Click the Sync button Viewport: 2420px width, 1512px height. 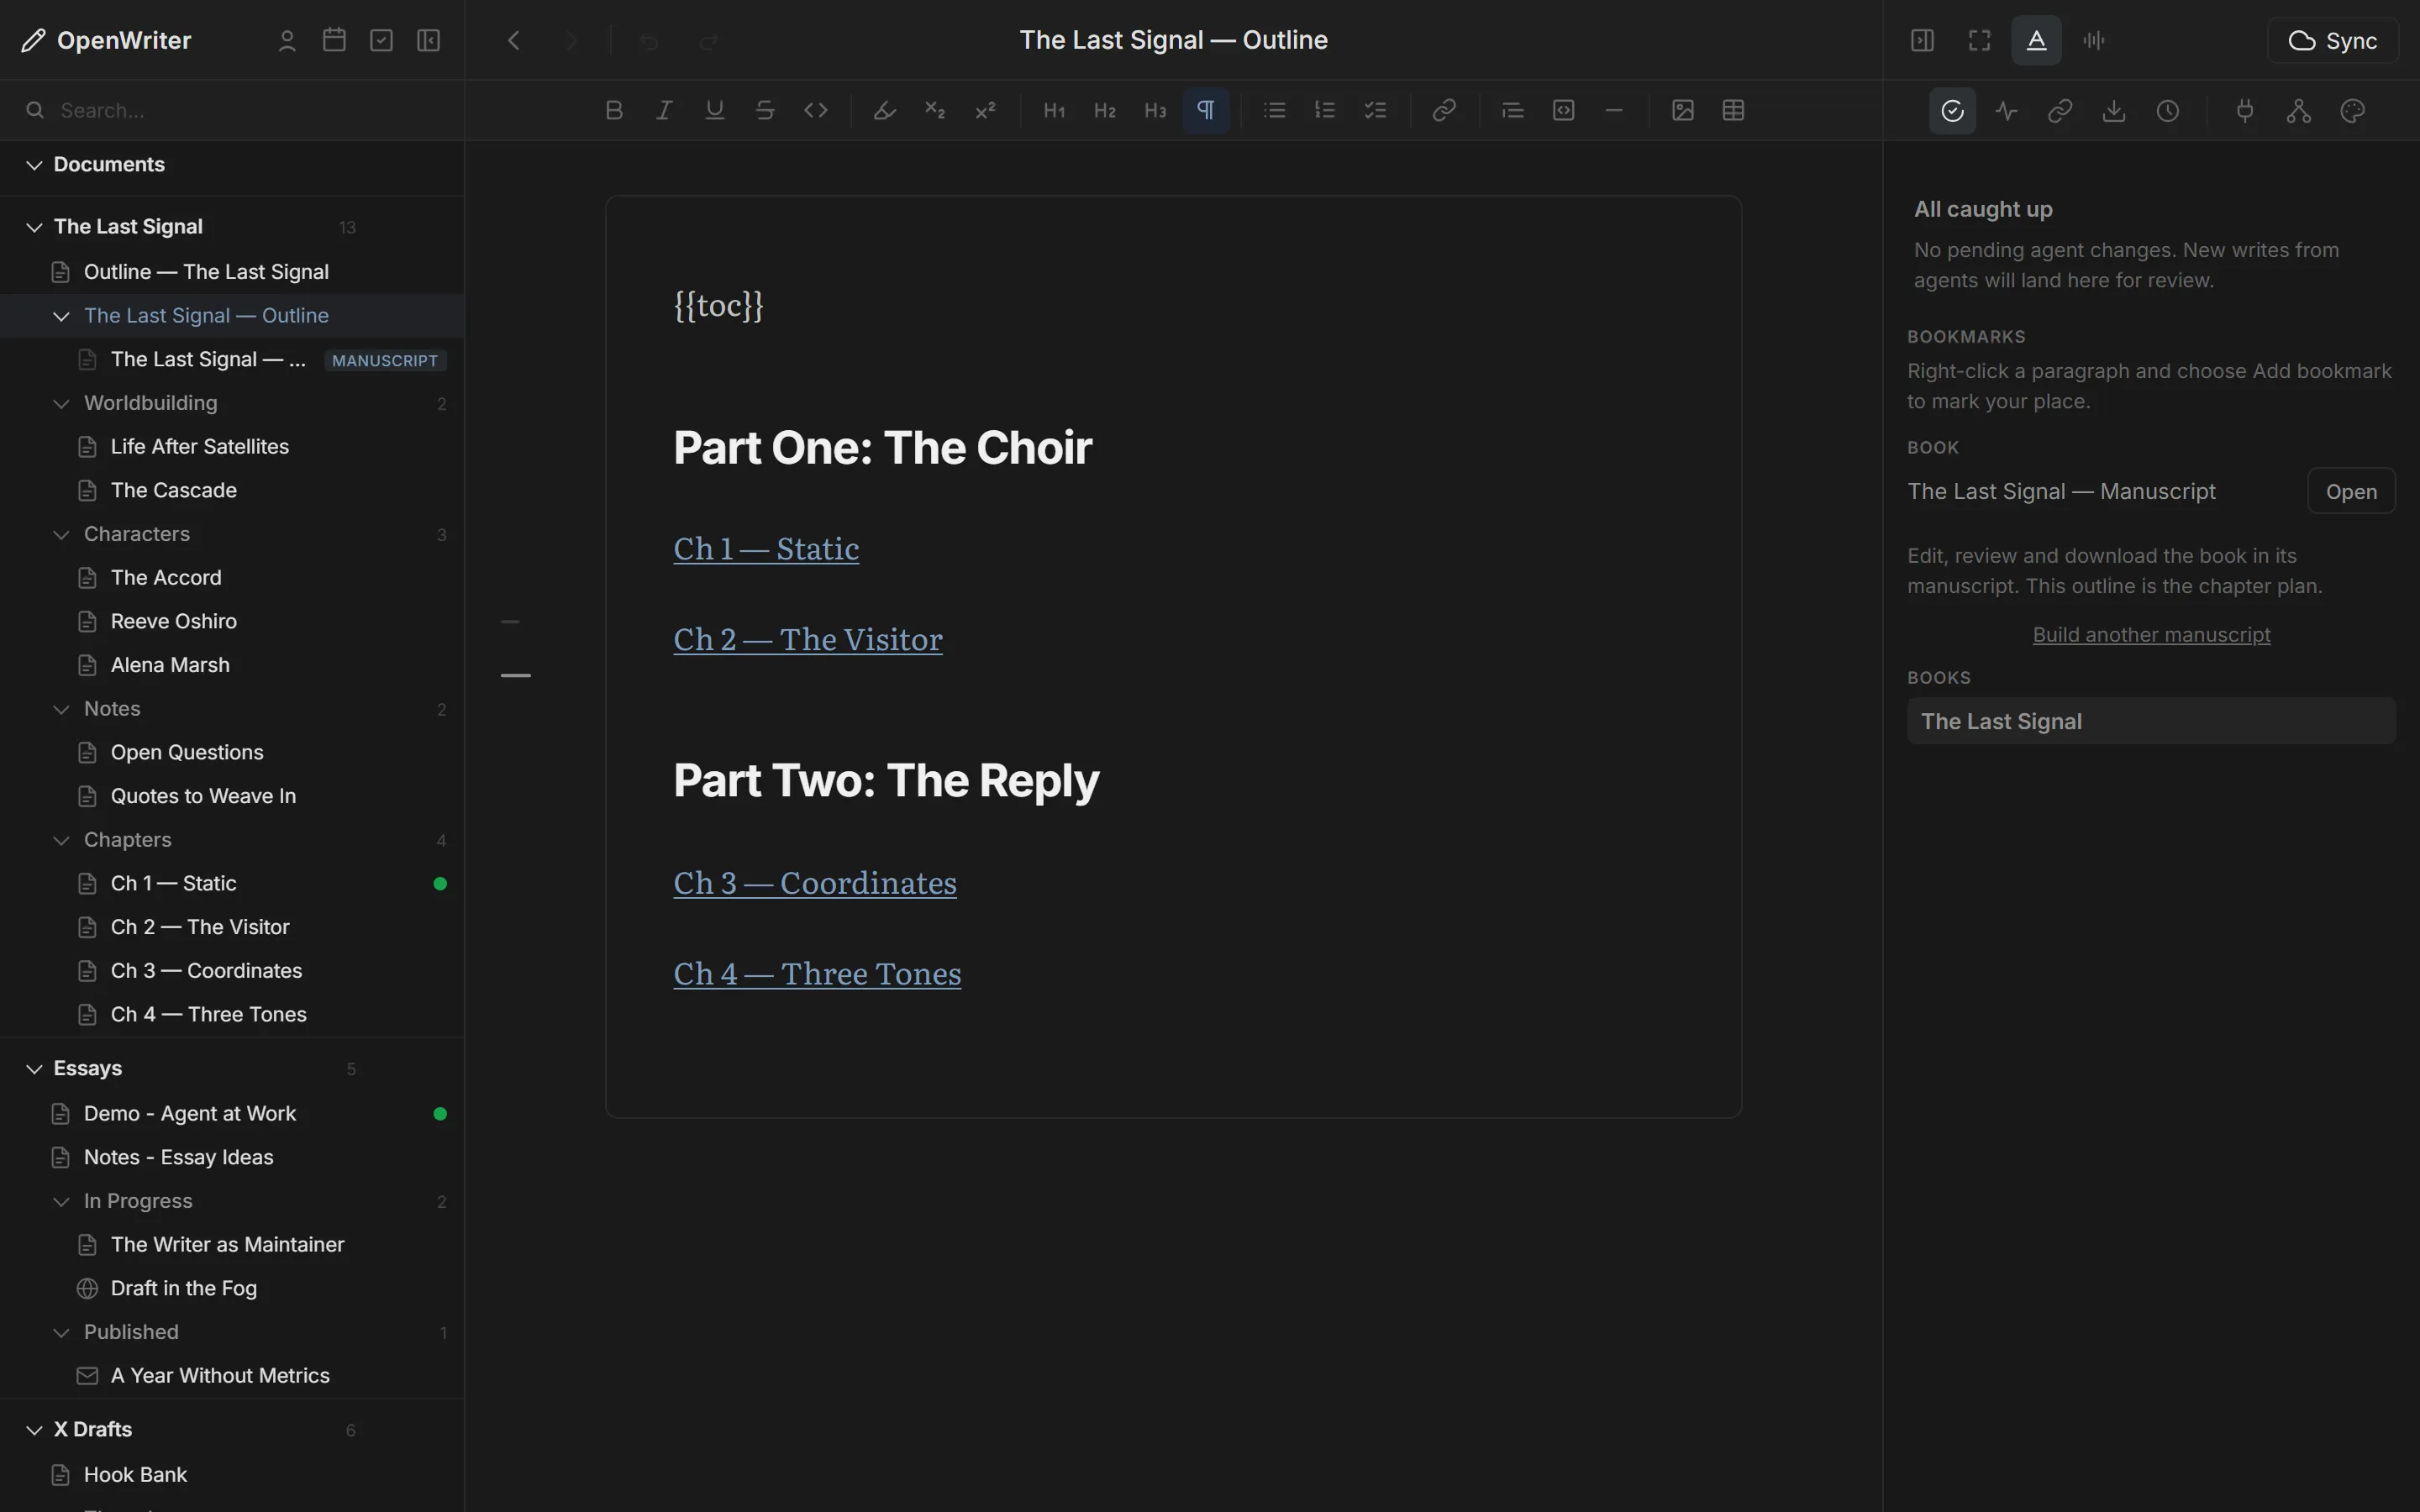point(2332,40)
